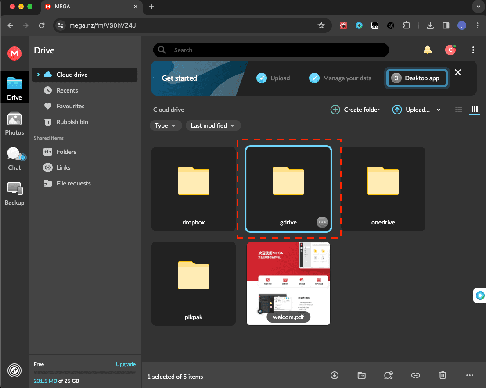The width and height of the screenshot is (486, 388).
Task: Open the Drive section in the sidebar
Action: [14, 89]
